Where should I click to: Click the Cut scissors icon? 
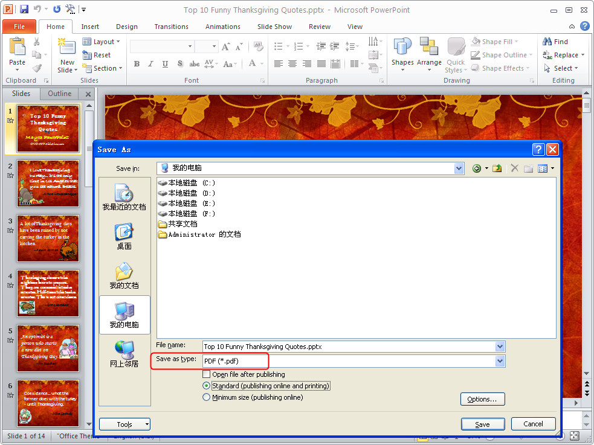[x=37, y=42]
